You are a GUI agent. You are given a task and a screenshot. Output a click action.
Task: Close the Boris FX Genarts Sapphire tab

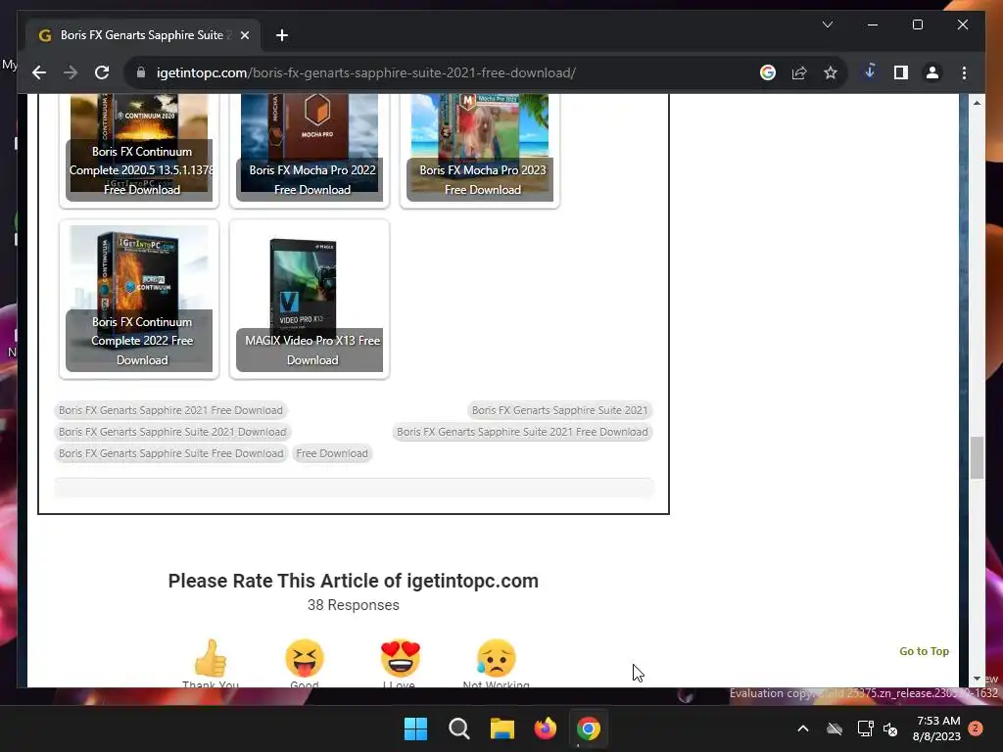click(x=244, y=35)
